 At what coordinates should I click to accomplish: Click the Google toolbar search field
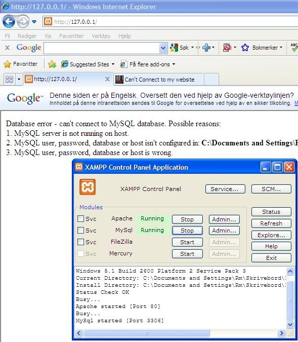pos(102,48)
